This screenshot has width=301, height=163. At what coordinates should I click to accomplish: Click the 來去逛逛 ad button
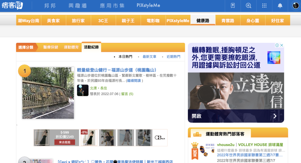[64, 142]
